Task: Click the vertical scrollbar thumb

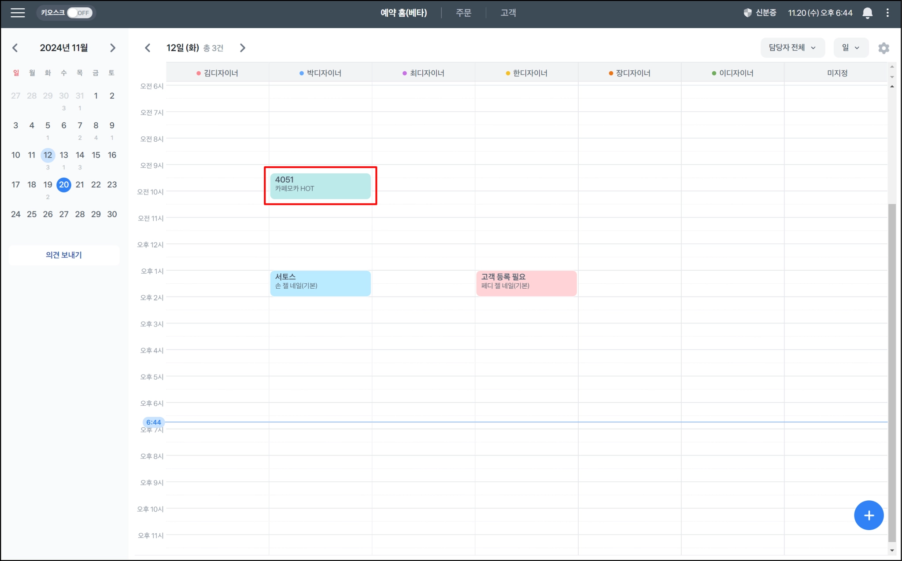Action: [892, 372]
